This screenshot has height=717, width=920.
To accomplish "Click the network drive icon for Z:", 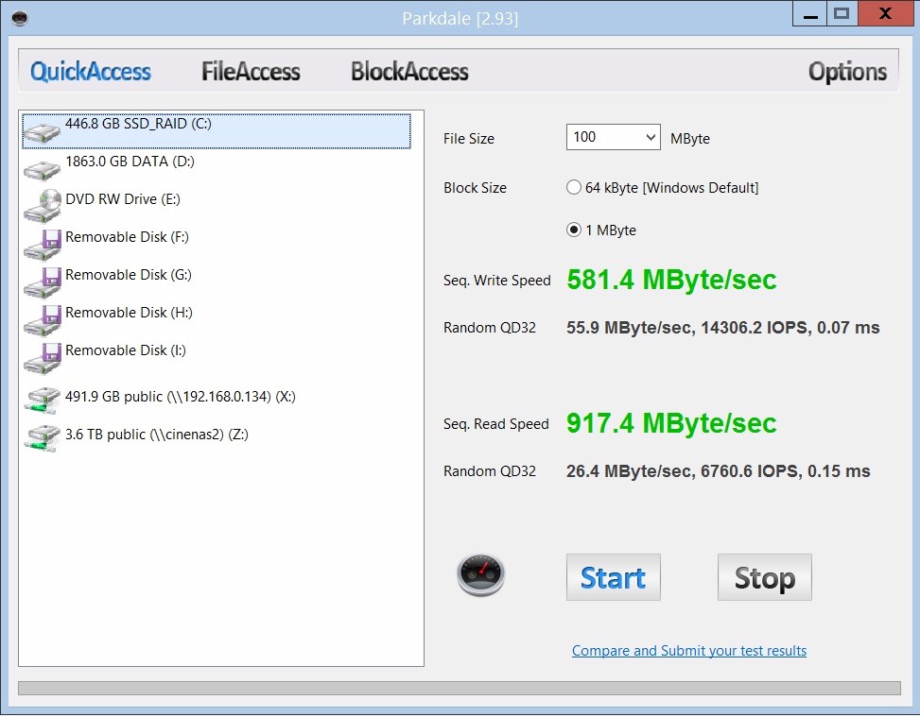I will click(42, 438).
